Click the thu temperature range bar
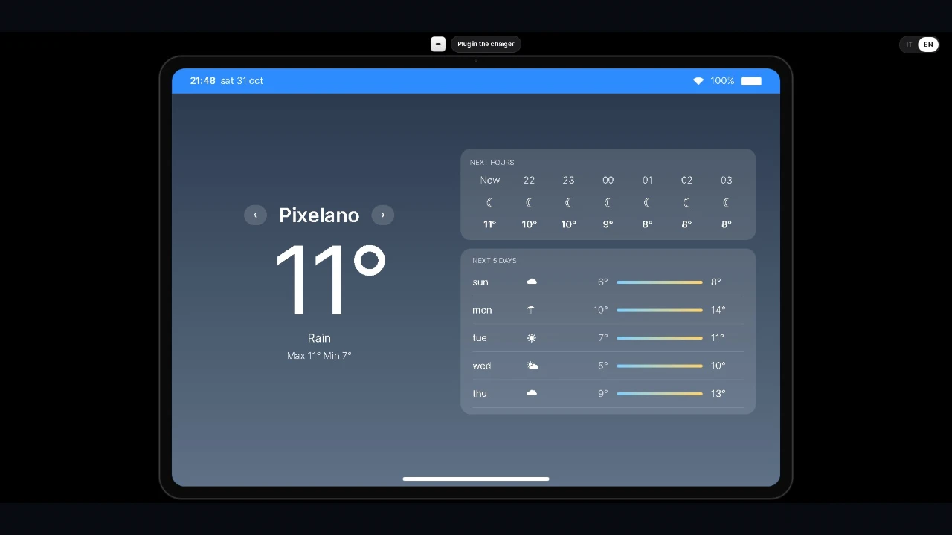Image resolution: width=952 pixels, height=535 pixels. coord(660,394)
